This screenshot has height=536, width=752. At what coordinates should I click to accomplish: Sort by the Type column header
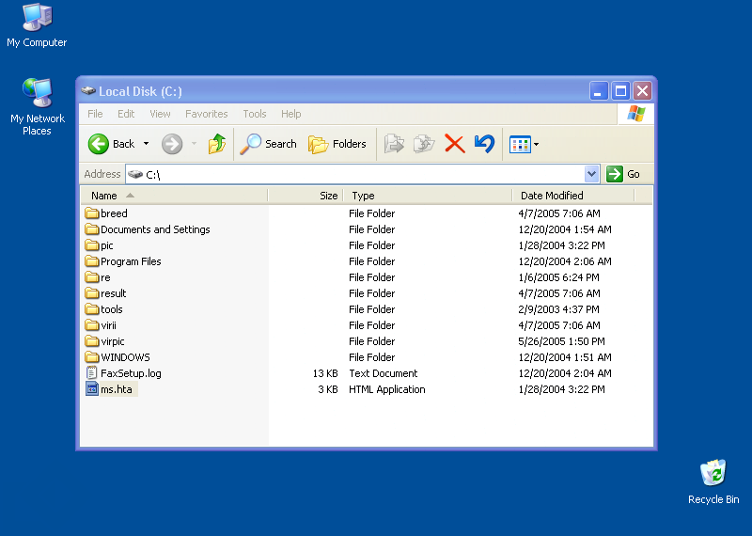coord(428,196)
